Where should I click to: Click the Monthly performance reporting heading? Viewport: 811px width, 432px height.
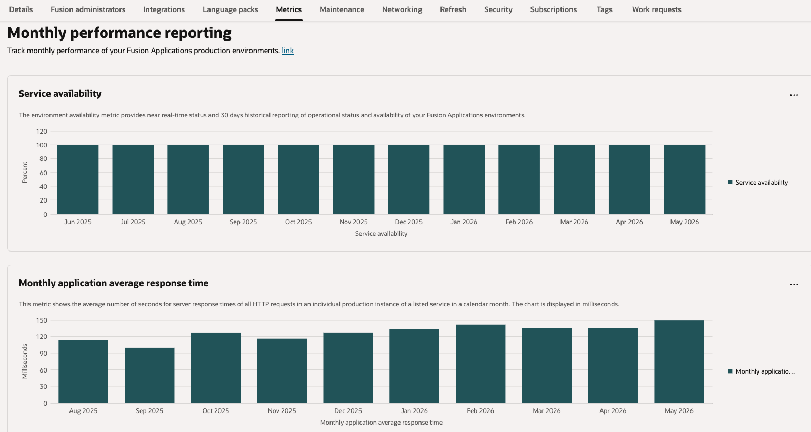click(119, 33)
